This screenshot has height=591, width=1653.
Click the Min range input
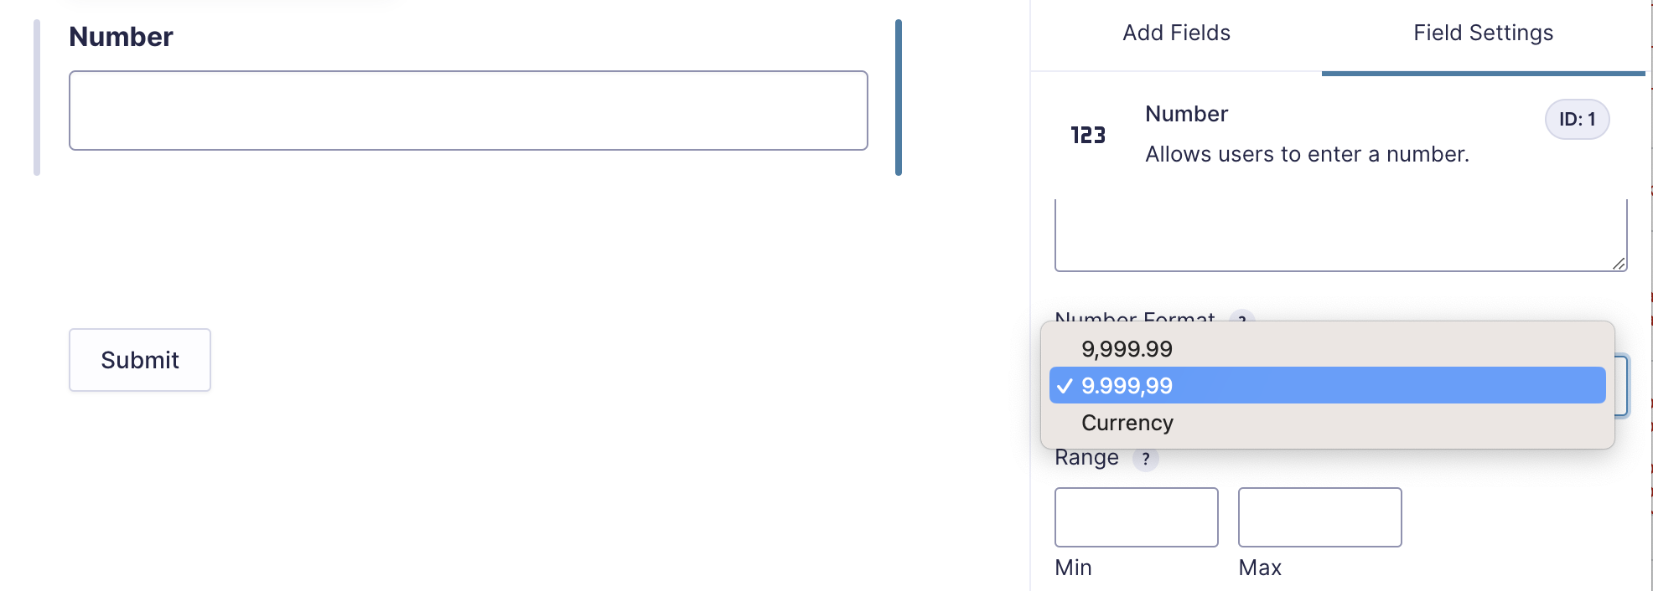[x=1136, y=516]
